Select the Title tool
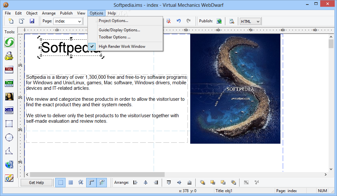 9,70
